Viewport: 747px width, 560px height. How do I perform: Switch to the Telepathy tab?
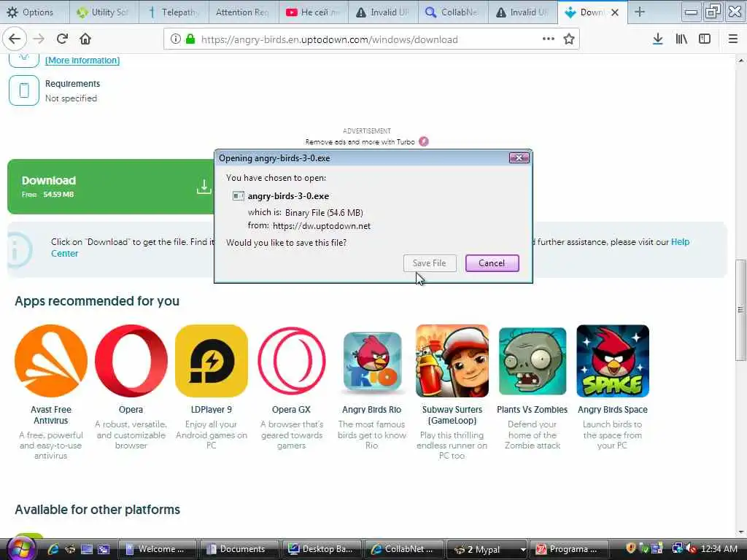click(x=174, y=12)
